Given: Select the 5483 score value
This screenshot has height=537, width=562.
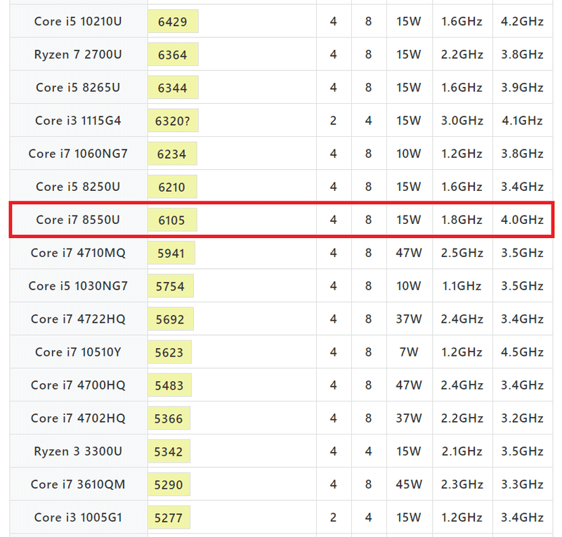Looking at the screenshot, I should (x=169, y=385).
